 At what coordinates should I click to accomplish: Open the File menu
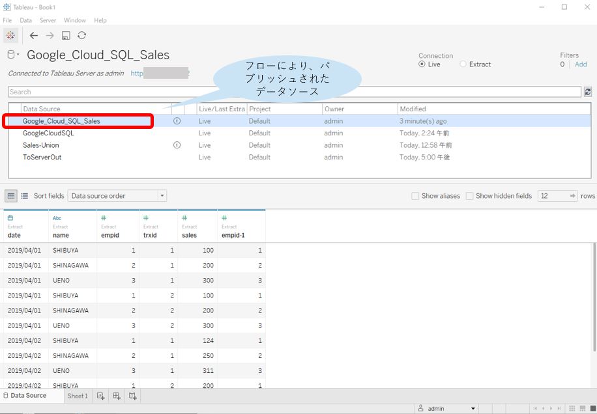pos(7,21)
